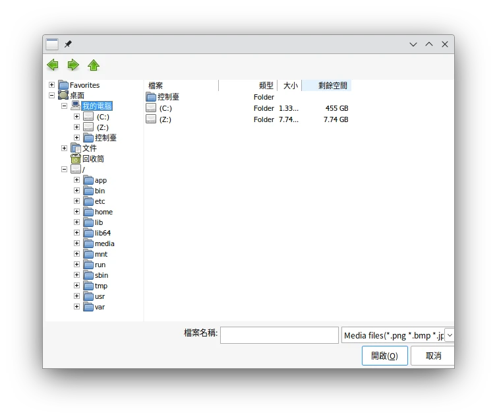Collapse the 桌面 desktop tree node
497x419 pixels.
coord(52,96)
